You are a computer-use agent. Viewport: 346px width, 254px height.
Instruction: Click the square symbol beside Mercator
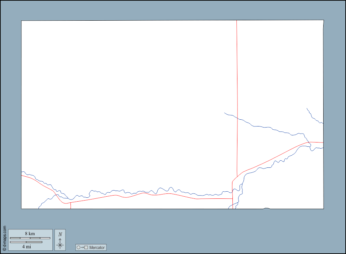click(86, 248)
